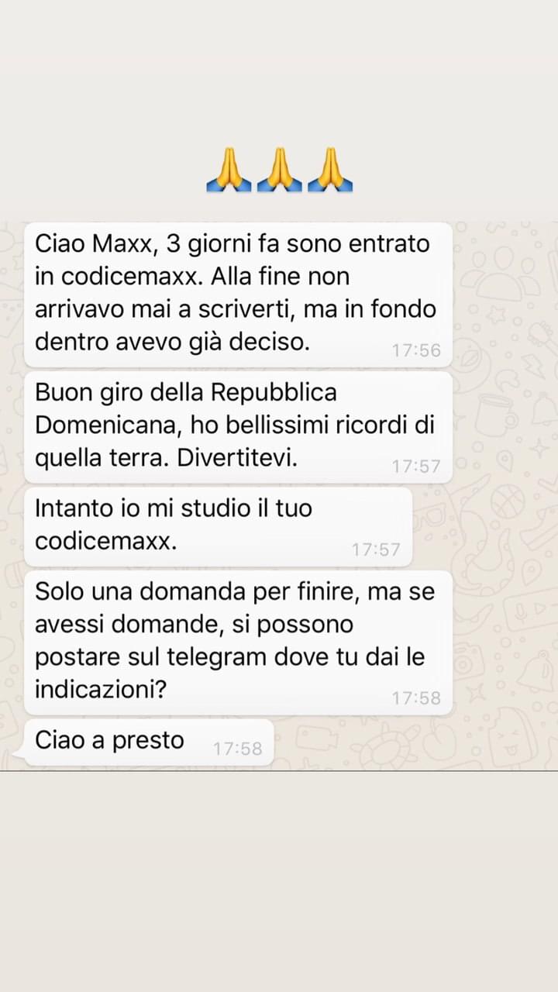Tap the middle praying hands emoji
This screenshot has width=558, height=992.
tap(279, 169)
